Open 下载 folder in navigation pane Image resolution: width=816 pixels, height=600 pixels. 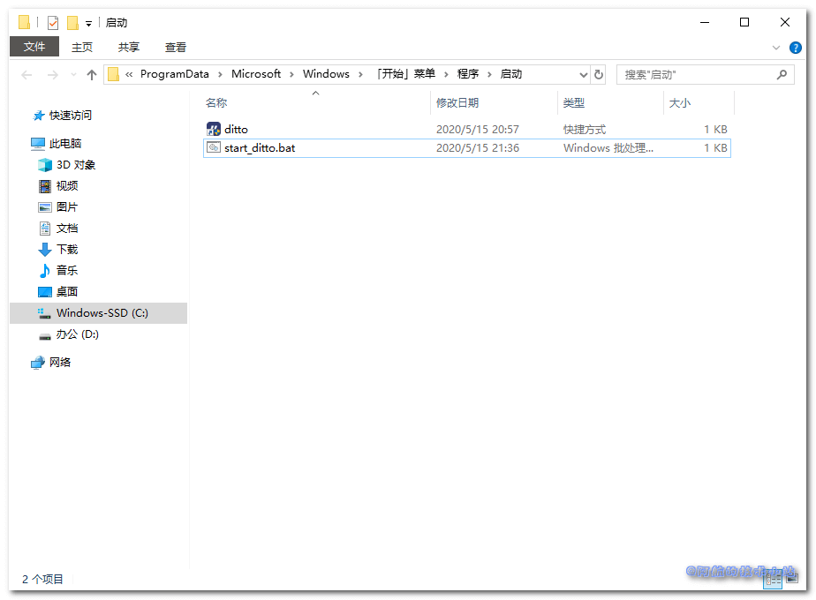click(67, 250)
